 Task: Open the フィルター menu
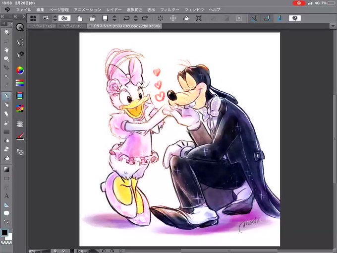(x=170, y=10)
